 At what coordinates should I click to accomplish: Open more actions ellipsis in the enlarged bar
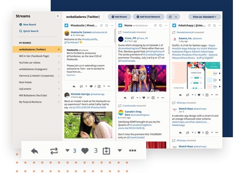tap(133, 151)
